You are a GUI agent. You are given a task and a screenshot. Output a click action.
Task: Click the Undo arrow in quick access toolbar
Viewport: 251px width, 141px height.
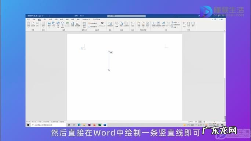coord(43,16)
